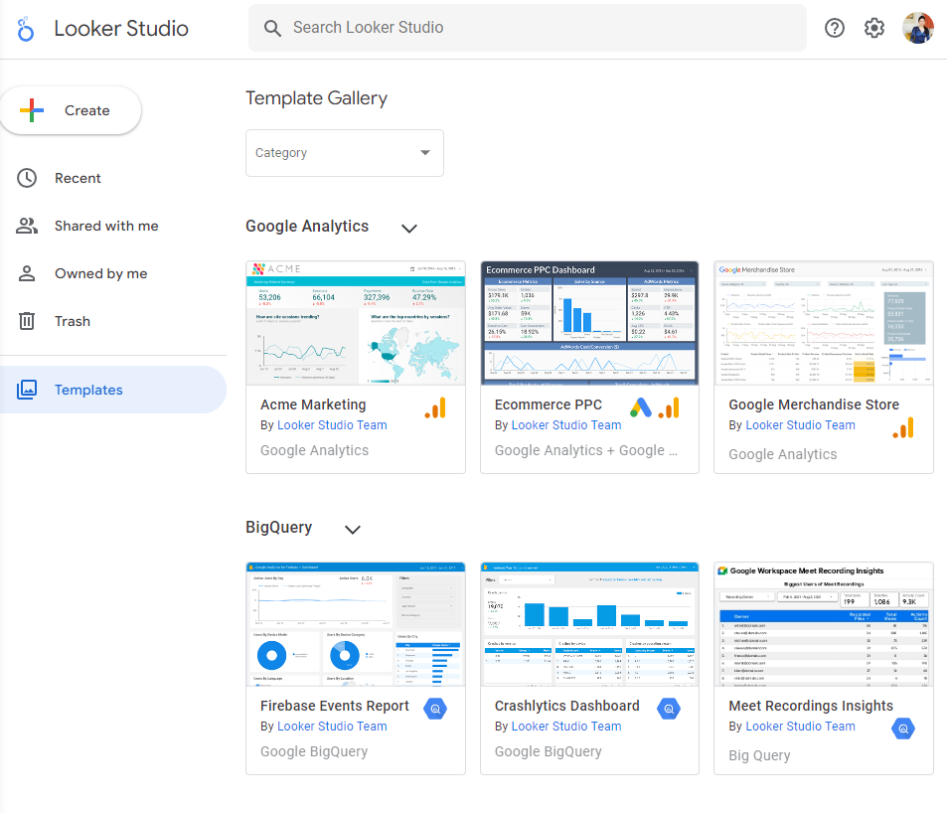Open the Acme Marketing template thumbnail
Screen dimensions: 947x813
pos(356,323)
